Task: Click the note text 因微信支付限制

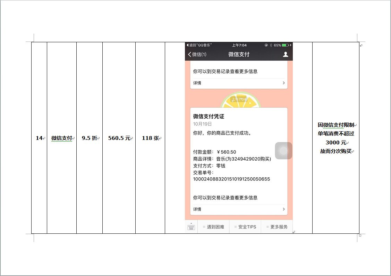Action: pyautogui.click(x=335, y=125)
